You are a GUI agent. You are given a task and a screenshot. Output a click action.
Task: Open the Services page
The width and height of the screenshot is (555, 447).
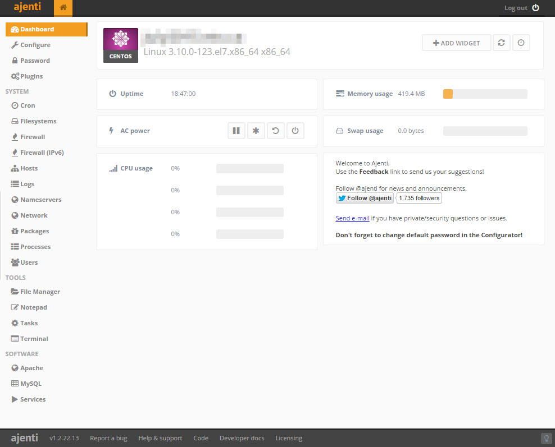(29, 399)
